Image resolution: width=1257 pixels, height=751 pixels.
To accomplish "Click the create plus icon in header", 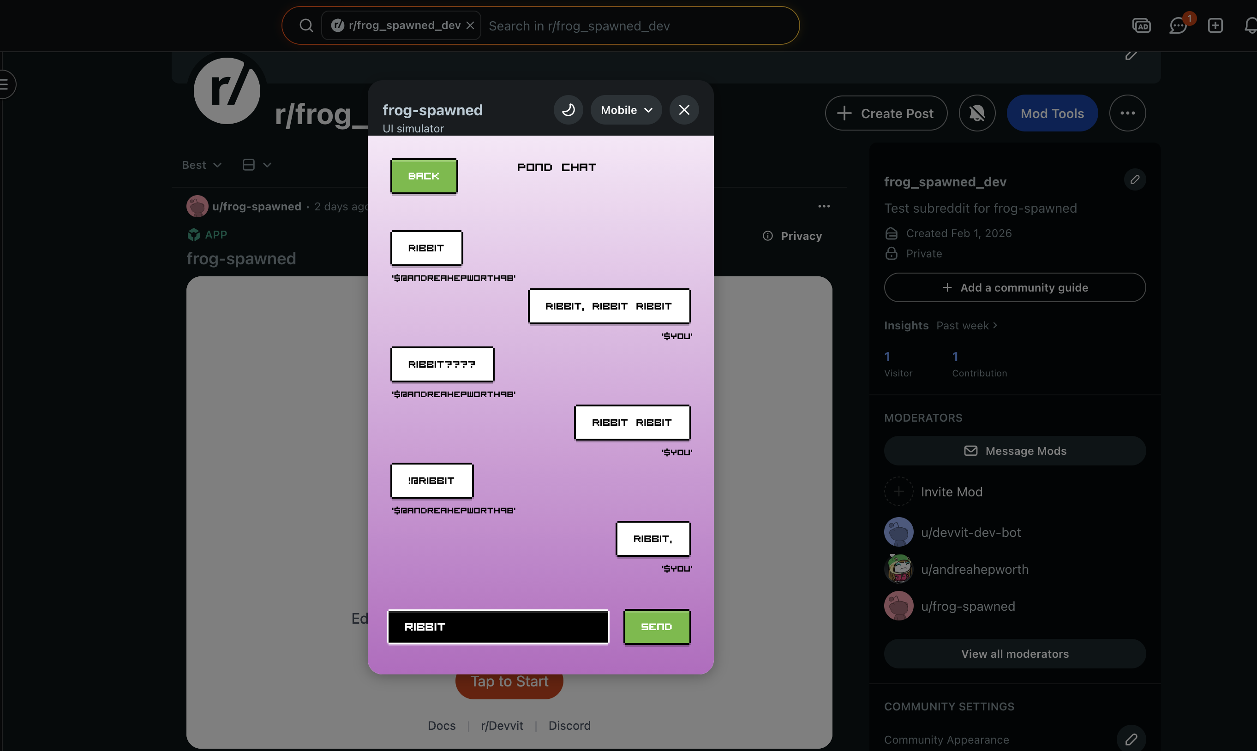I will point(1215,25).
